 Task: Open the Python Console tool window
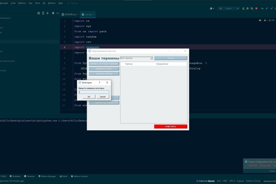click(79, 176)
